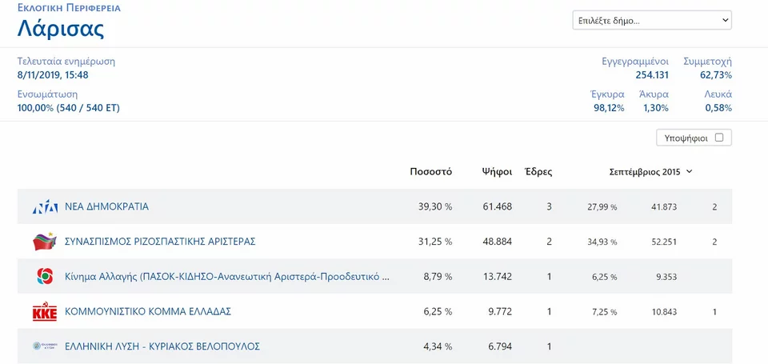Click the Έδρες column header
The image size is (768, 364).
[x=538, y=172]
